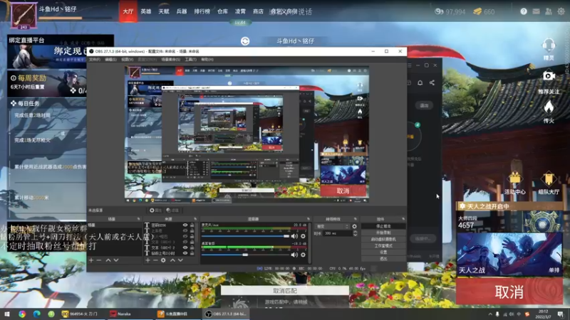The width and height of the screenshot is (570, 320).
Task: Open the 工具(T) menu in OBS
Action: [191, 59]
